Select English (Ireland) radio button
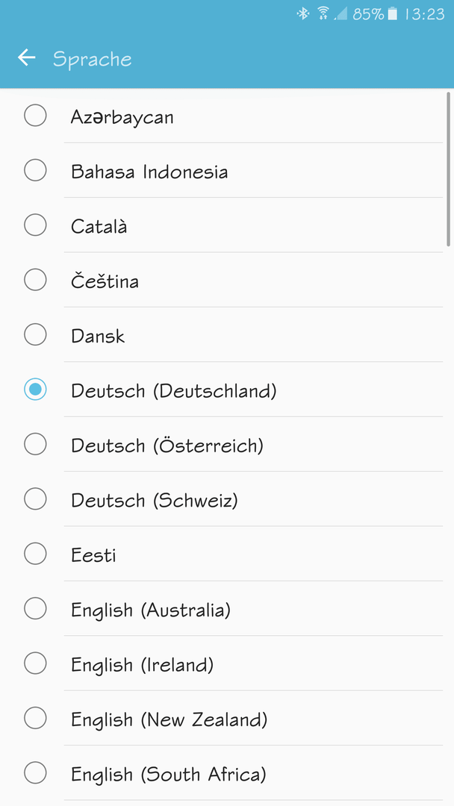 [36, 663]
